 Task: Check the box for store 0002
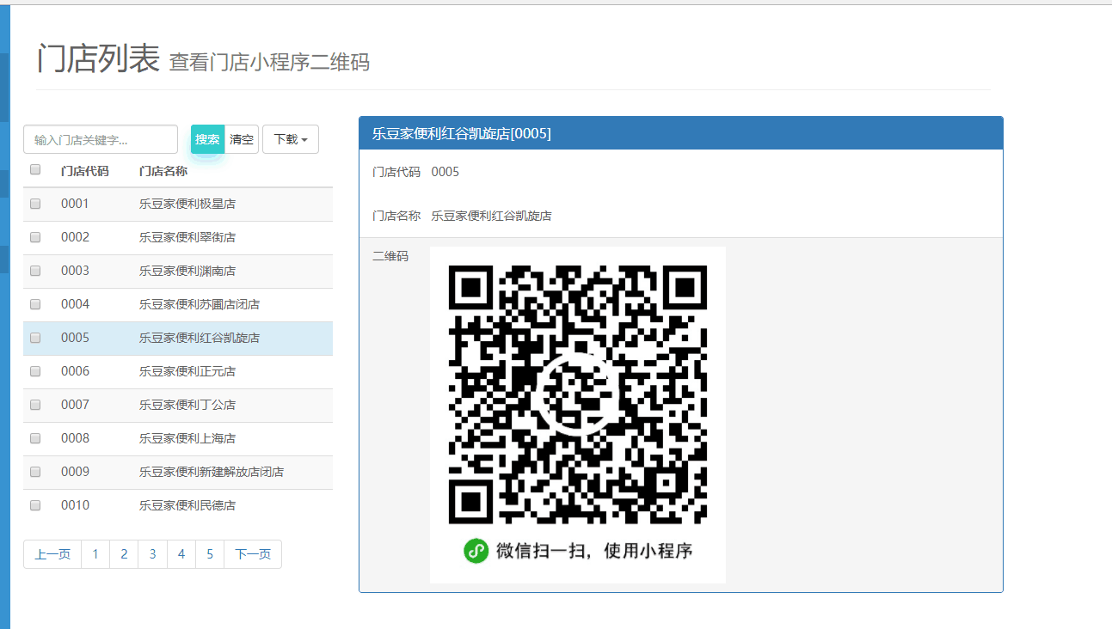(x=35, y=237)
